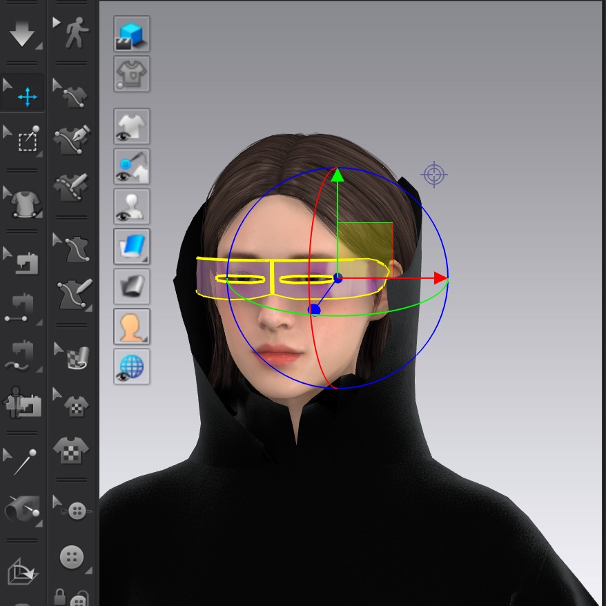Image resolution: width=606 pixels, height=606 pixels.
Task: Select the walking avatar animation tool
Action: click(x=73, y=33)
